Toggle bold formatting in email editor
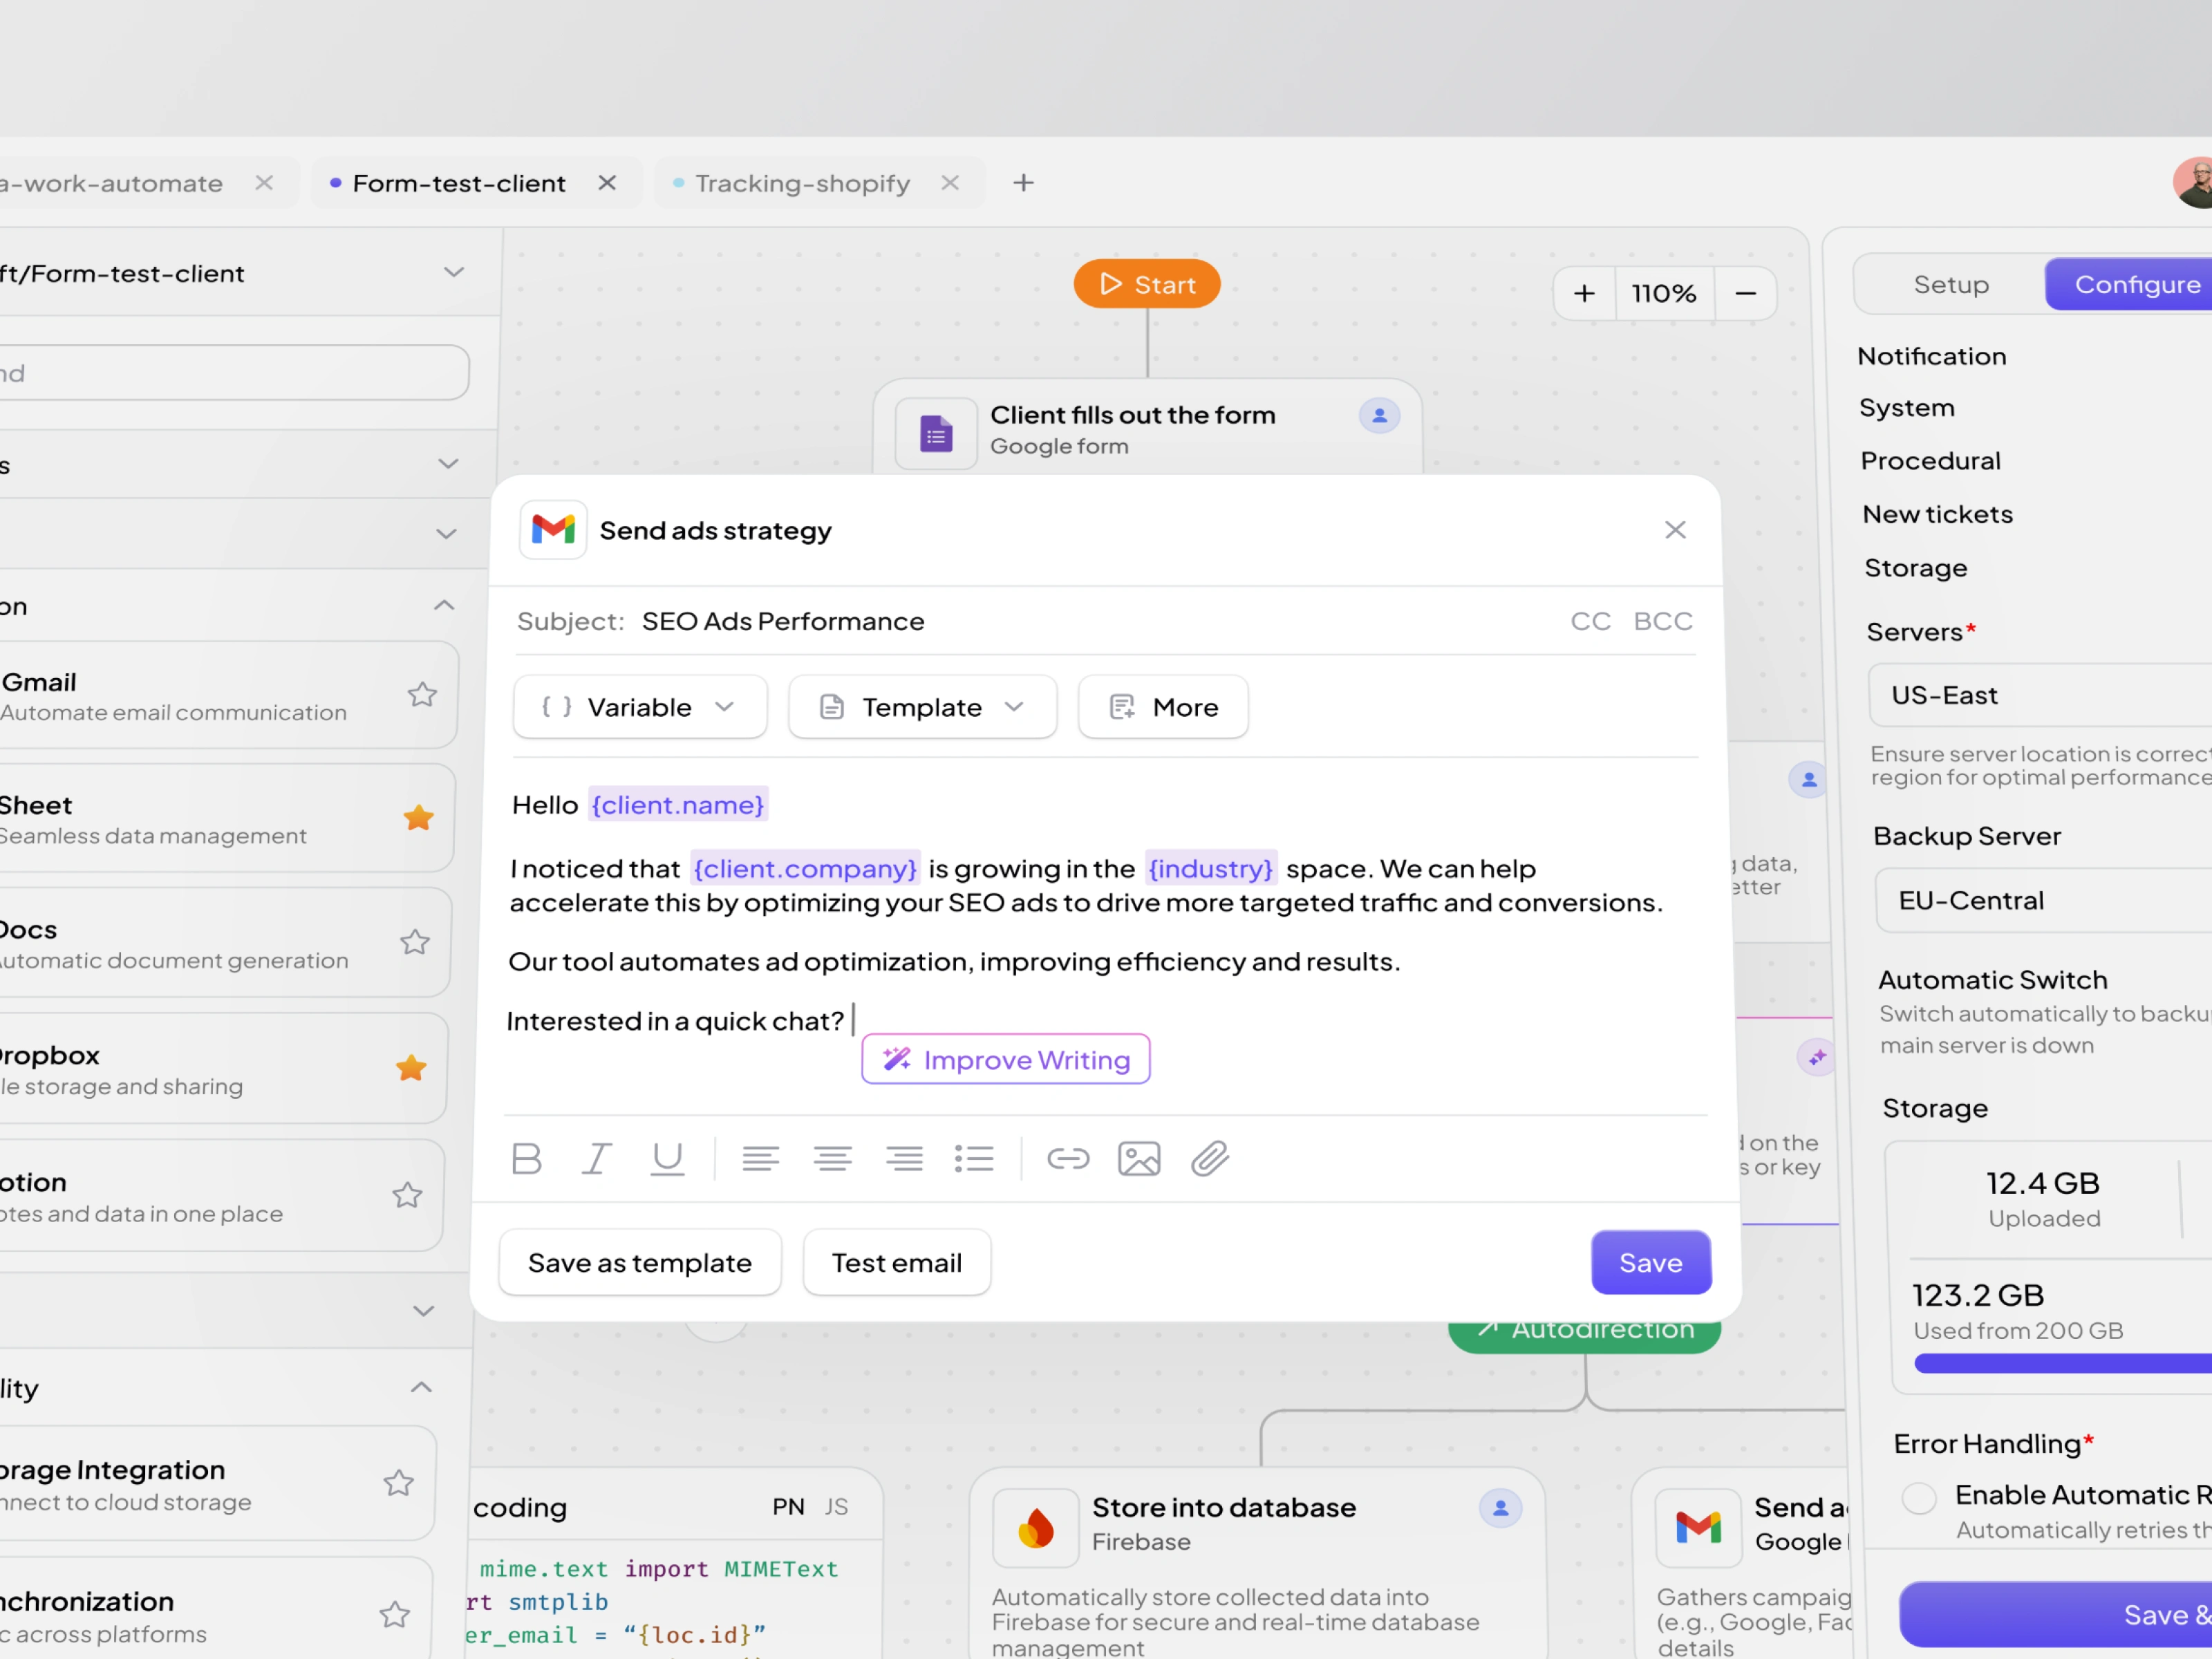Viewport: 2212px width, 1659px height. [x=526, y=1158]
